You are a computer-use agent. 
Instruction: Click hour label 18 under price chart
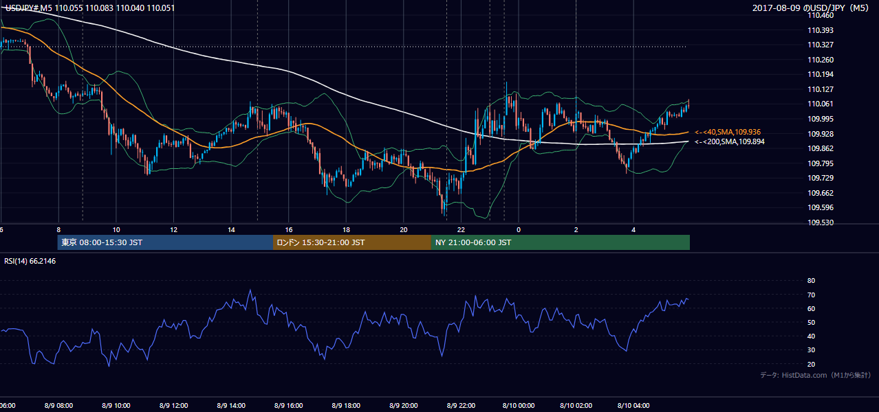tap(346, 229)
